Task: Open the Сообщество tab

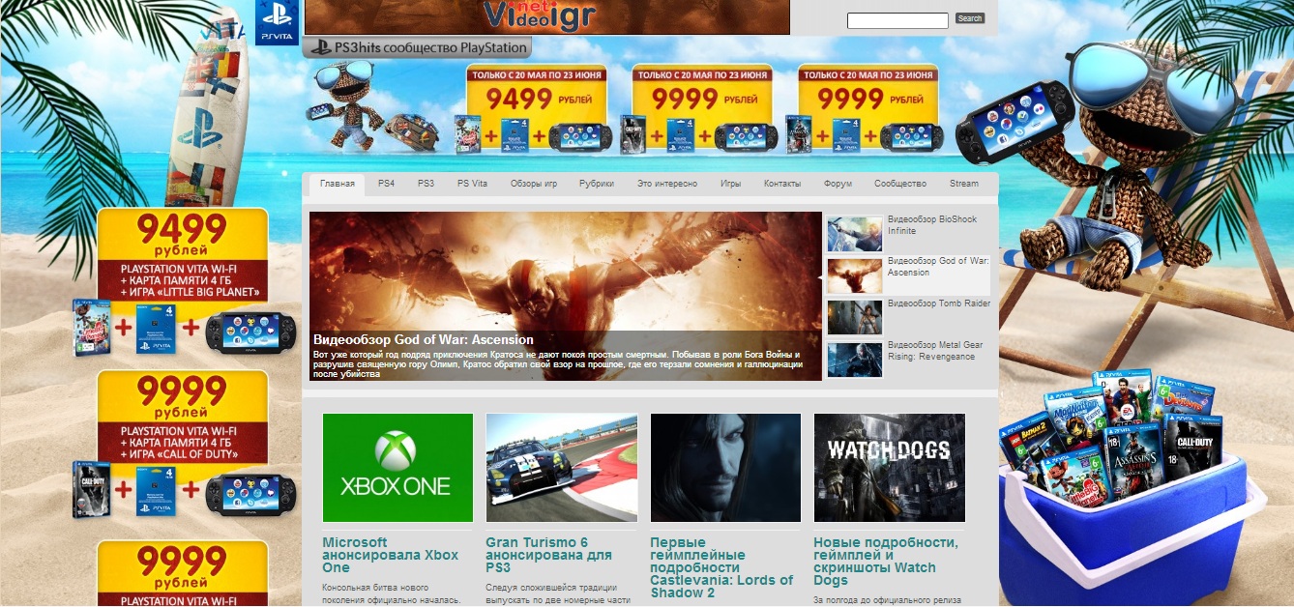Action: (900, 184)
